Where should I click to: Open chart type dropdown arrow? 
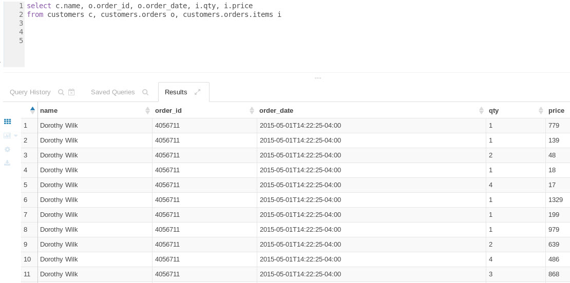(x=15, y=136)
